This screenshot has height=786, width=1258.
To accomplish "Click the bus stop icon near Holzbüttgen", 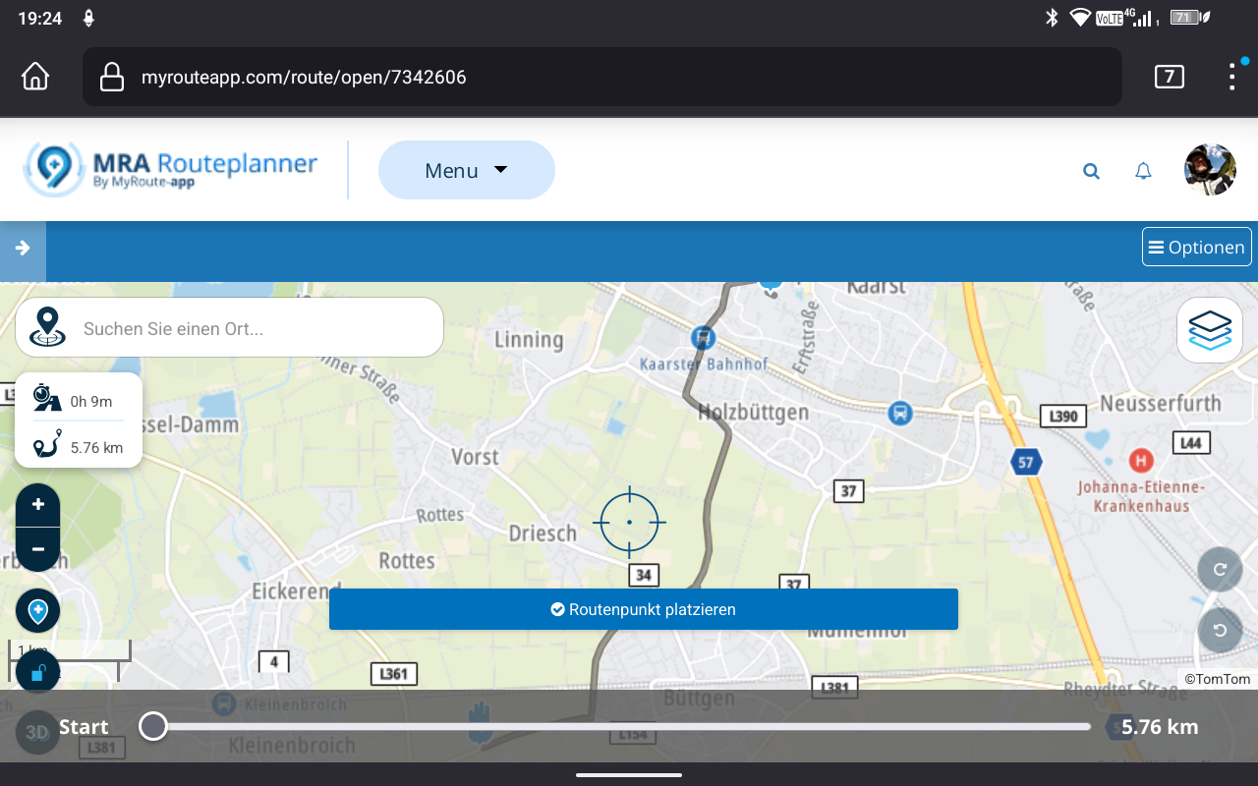I will click(x=899, y=413).
